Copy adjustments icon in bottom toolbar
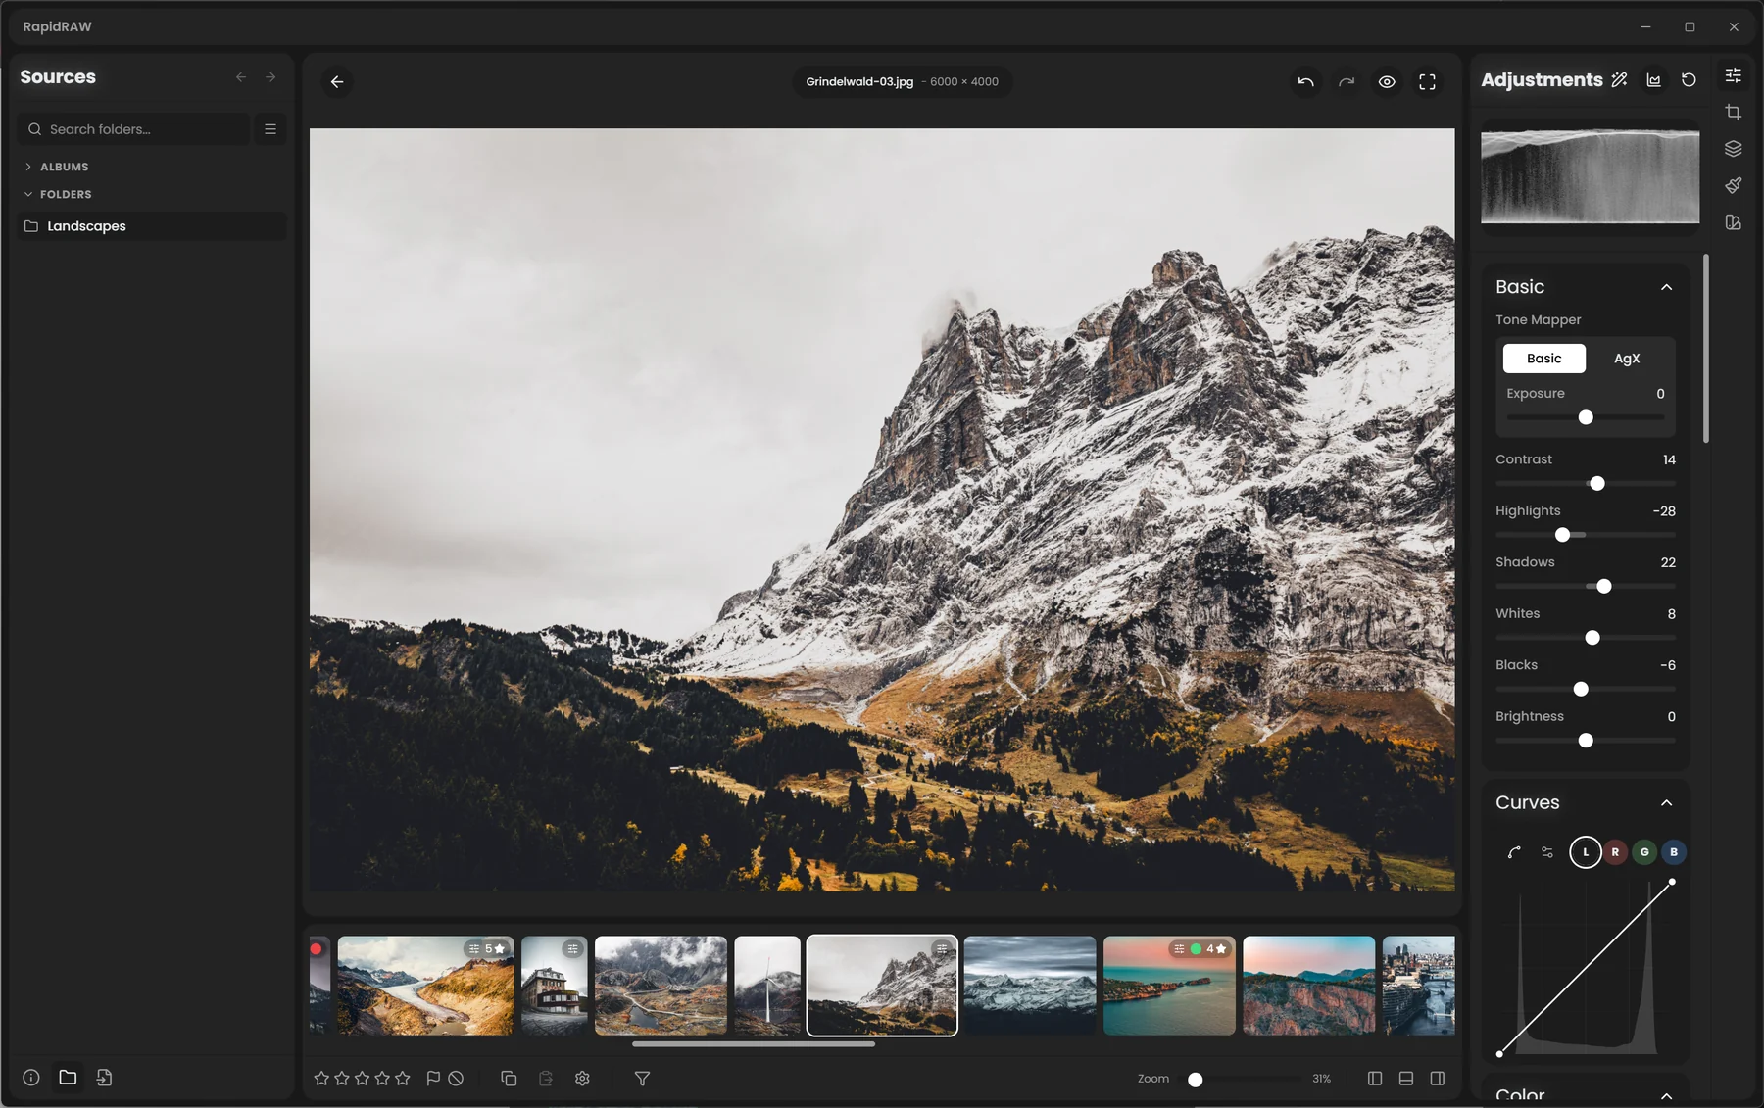This screenshot has width=1764, height=1108. coord(509,1079)
